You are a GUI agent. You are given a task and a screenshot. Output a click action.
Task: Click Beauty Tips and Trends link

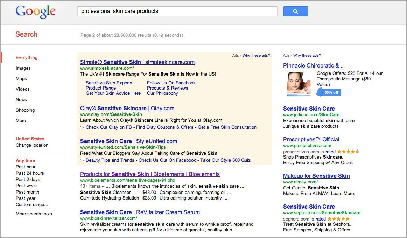(110, 160)
